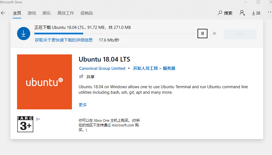Click the Ubuntu orange logo thumbnail
Viewport: 272px width, 155px height.
point(45,82)
